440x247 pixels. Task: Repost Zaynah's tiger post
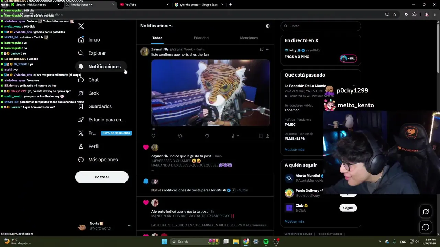tap(180, 136)
